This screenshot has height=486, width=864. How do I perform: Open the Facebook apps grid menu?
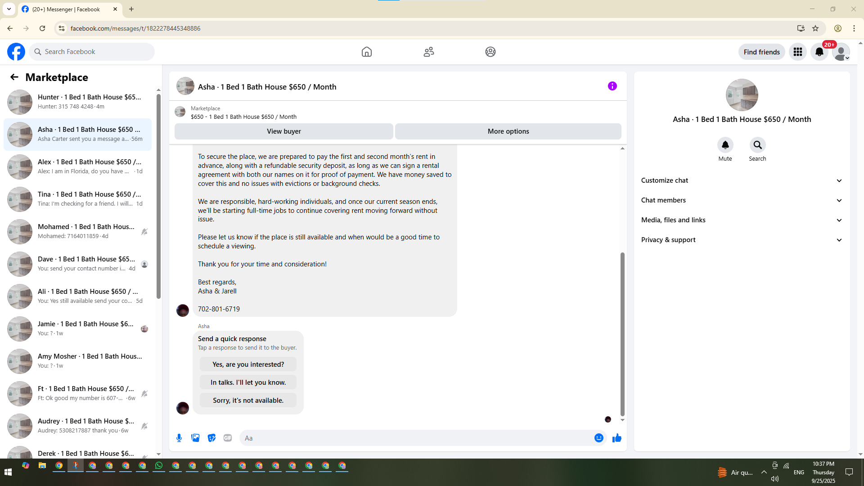coord(797,52)
